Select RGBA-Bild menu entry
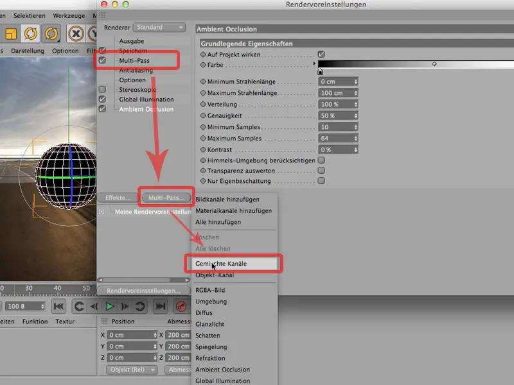This screenshot has height=385, width=514. click(210, 290)
